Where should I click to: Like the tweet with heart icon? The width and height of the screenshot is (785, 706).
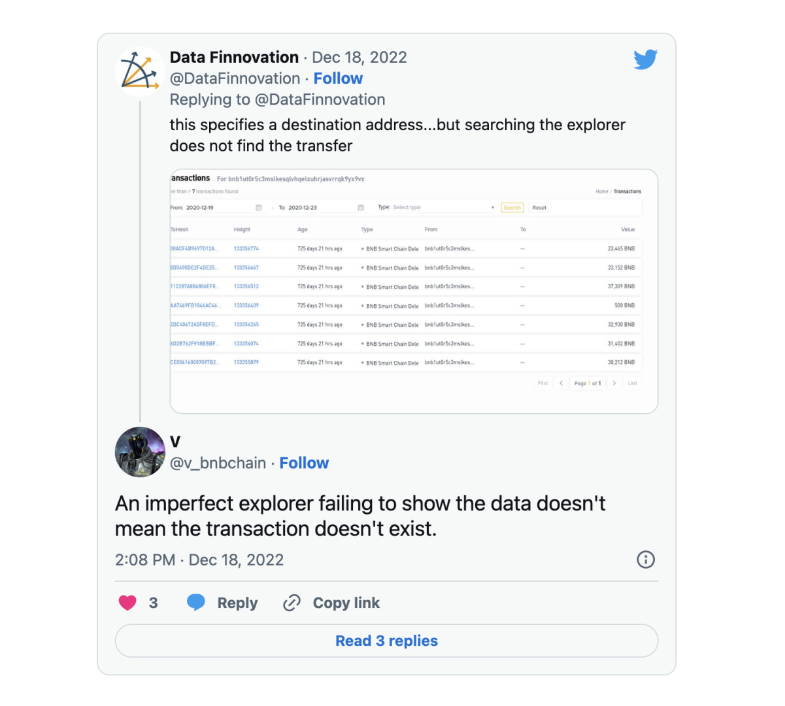tap(127, 603)
